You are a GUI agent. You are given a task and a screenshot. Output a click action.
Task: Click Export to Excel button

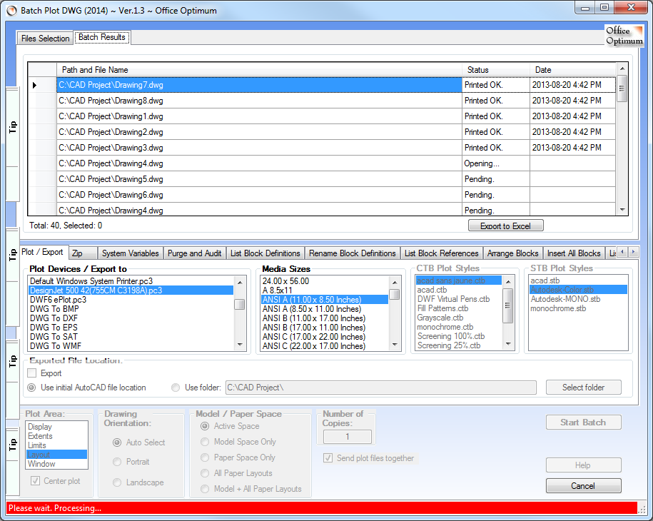click(x=505, y=226)
